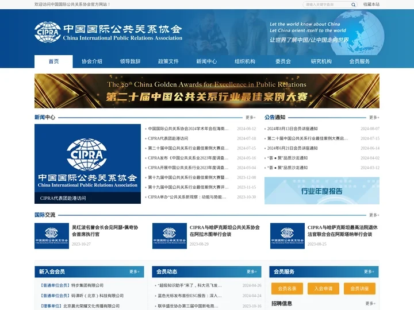This screenshot has width=414, height=310.
Task: Open the 组织机构 navigation item
Action: [x=245, y=61]
